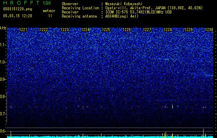Click the 1230 time marker
This screenshot has height=138, width=217.
click(x=209, y=30)
